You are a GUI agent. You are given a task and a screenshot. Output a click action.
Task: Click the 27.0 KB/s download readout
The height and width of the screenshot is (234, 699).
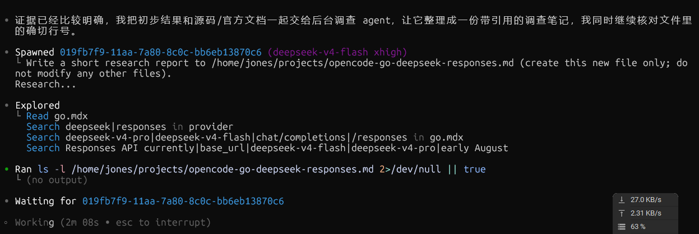pos(646,200)
